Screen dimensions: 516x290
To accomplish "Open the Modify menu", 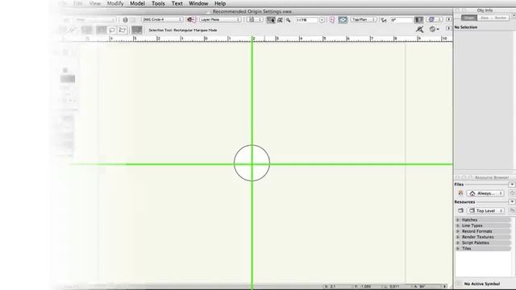I will pyautogui.click(x=115, y=3).
